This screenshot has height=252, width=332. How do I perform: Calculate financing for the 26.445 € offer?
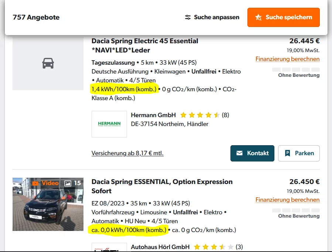287,59
